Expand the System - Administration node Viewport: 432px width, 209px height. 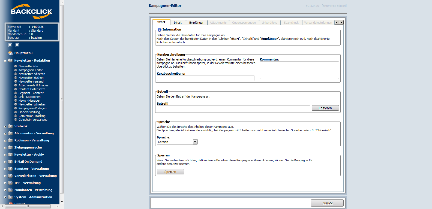tap(5, 197)
